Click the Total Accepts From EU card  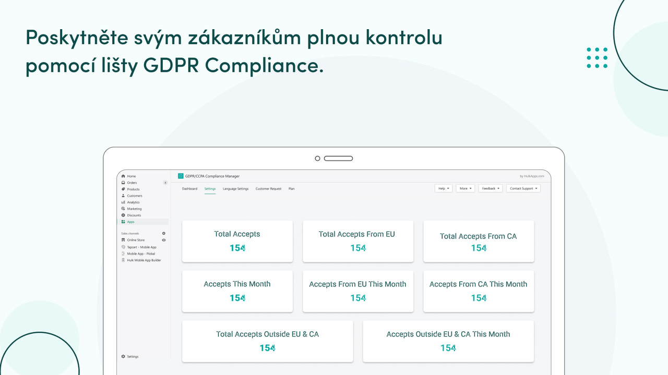click(x=358, y=241)
